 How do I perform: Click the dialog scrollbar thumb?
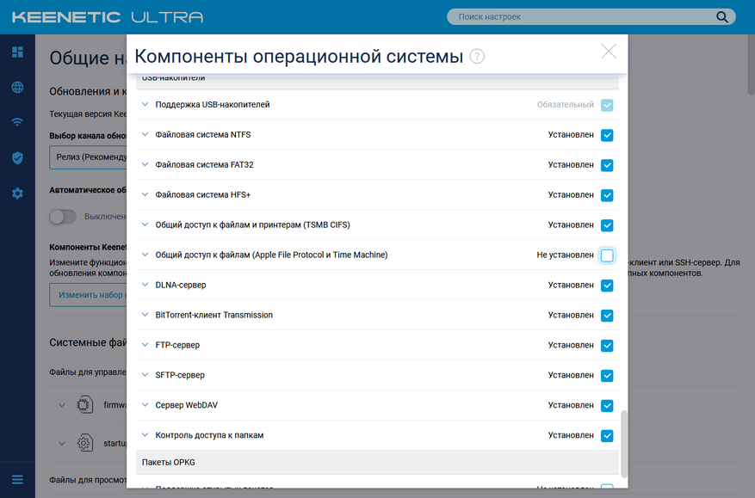point(624,444)
